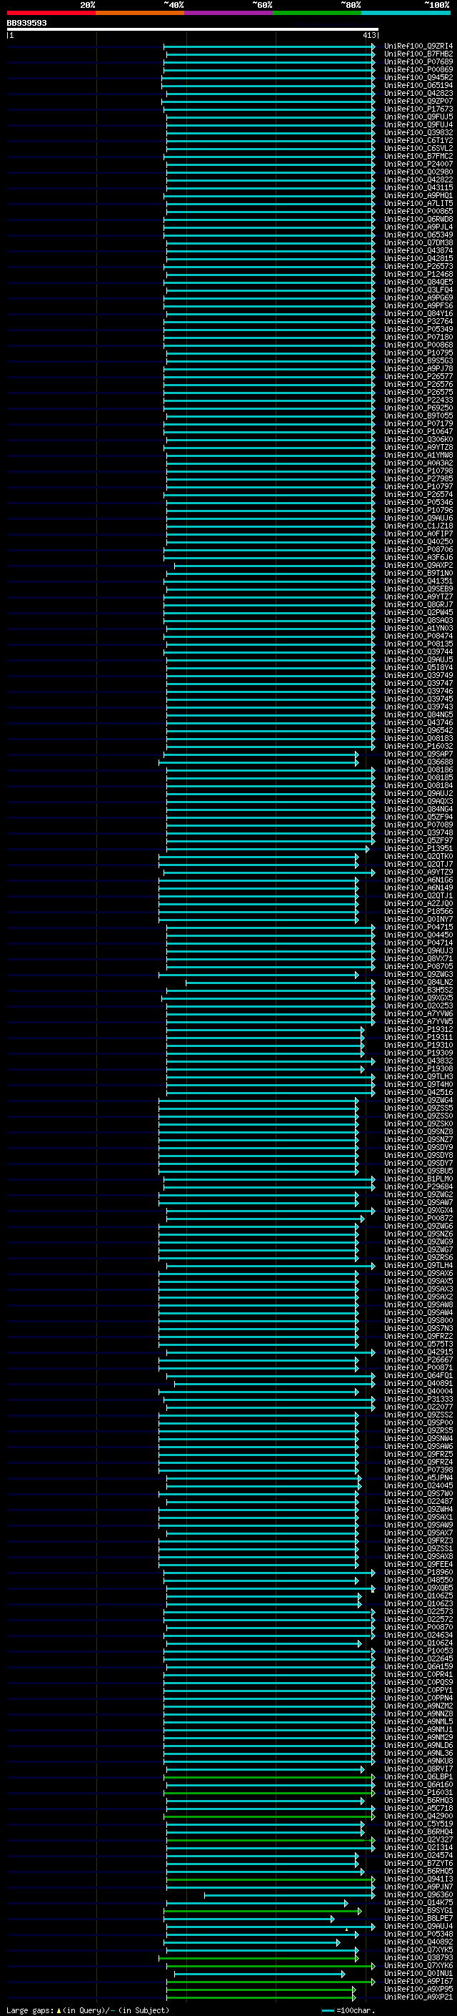Click the UniRef100_C6T1Y2 hit label
This screenshot has width=457, height=2016.
[418, 141]
